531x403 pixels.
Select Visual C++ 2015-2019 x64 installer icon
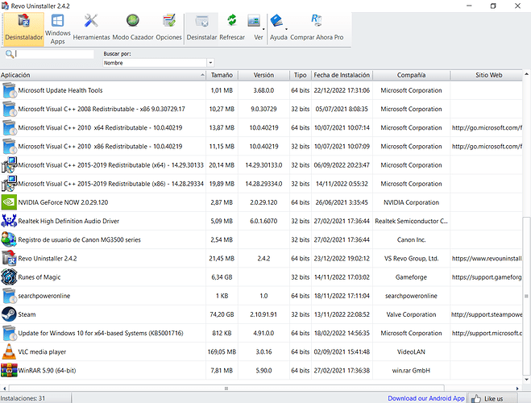[x=9, y=165]
